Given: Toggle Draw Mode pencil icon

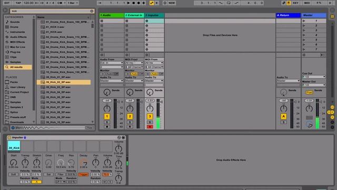Looking at the screenshot, I should pyautogui.click(x=284, y=3).
